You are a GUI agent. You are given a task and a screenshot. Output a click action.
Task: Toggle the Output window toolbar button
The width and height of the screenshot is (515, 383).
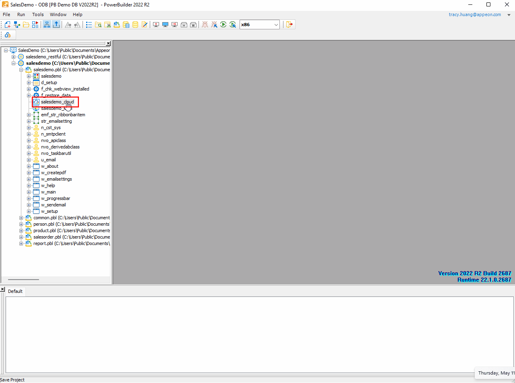[x=56, y=25]
